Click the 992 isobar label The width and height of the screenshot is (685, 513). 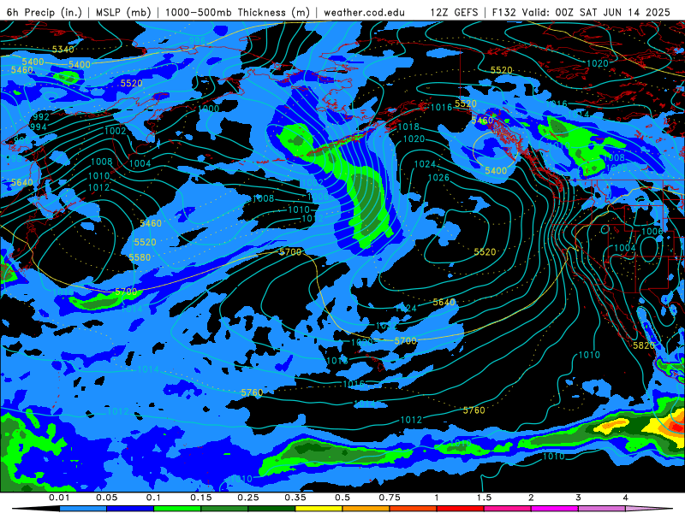pos(41,117)
